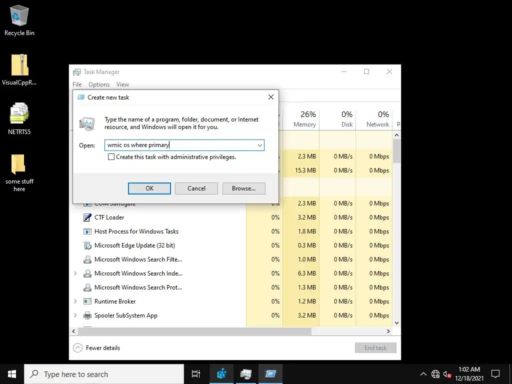
Task: Click the horizontal scroll right arrow
Action: tap(388, 331)
